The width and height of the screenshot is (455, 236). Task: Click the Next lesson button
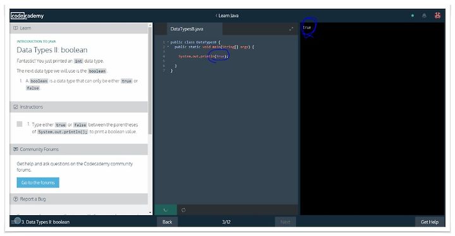click(285, 222)
